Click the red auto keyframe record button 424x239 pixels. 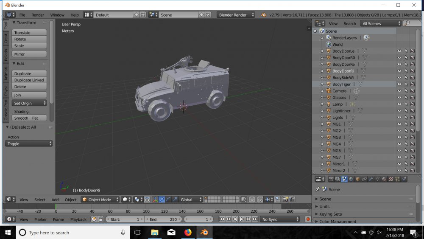point(308,219)
